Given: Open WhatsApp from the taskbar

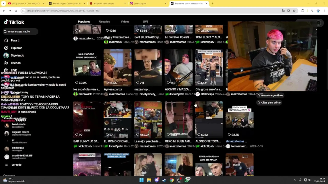Looking at the screenshot, I should (x=187, y=180).
